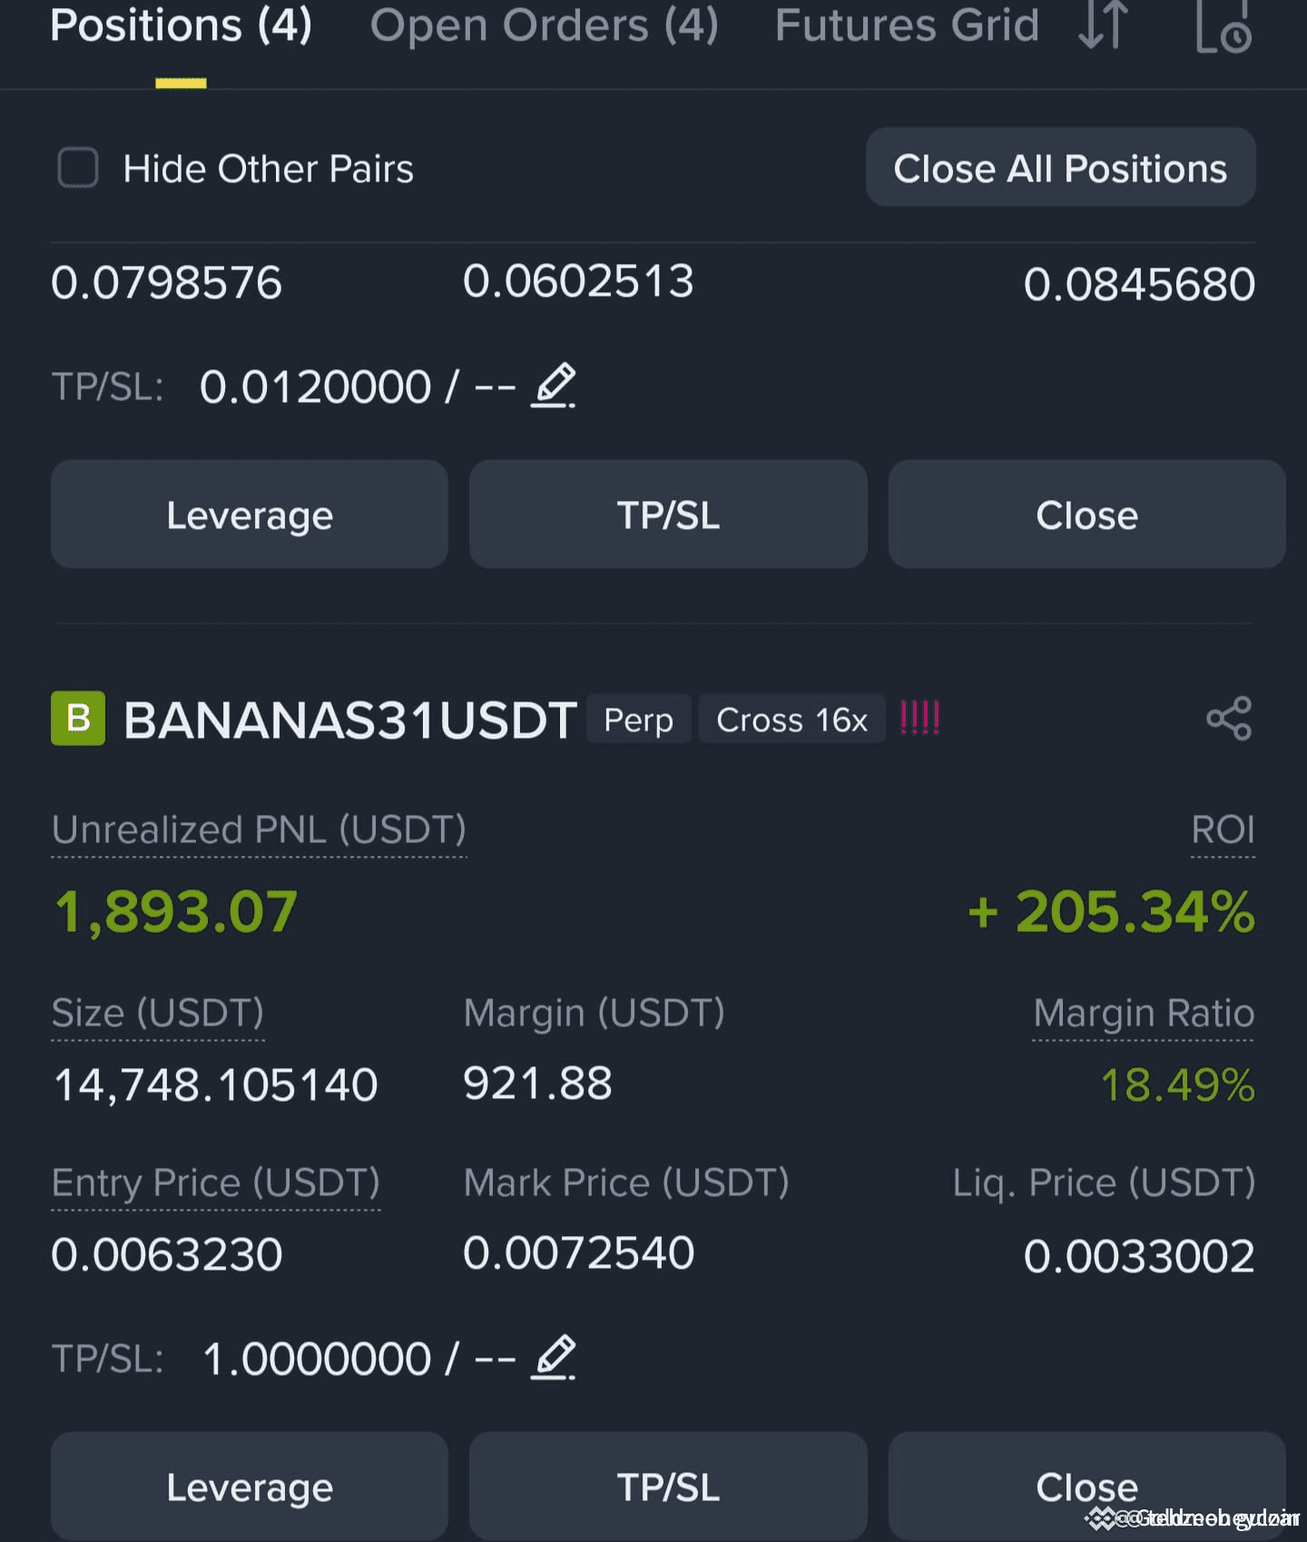Close All Positions button
The height and width of the screenshot is (1542, 1307).
point(1060,167)
